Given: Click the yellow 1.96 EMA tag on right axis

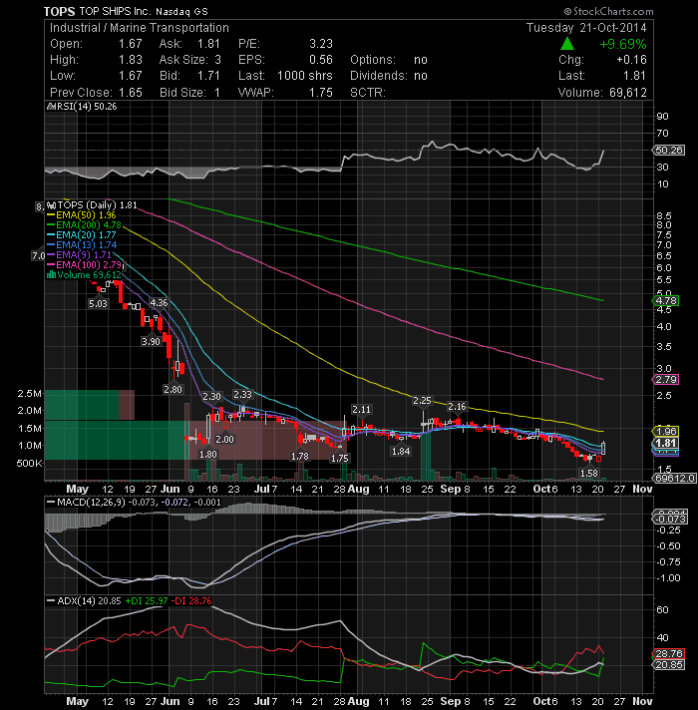Looking at the screenshot, I should coord(665,431).
